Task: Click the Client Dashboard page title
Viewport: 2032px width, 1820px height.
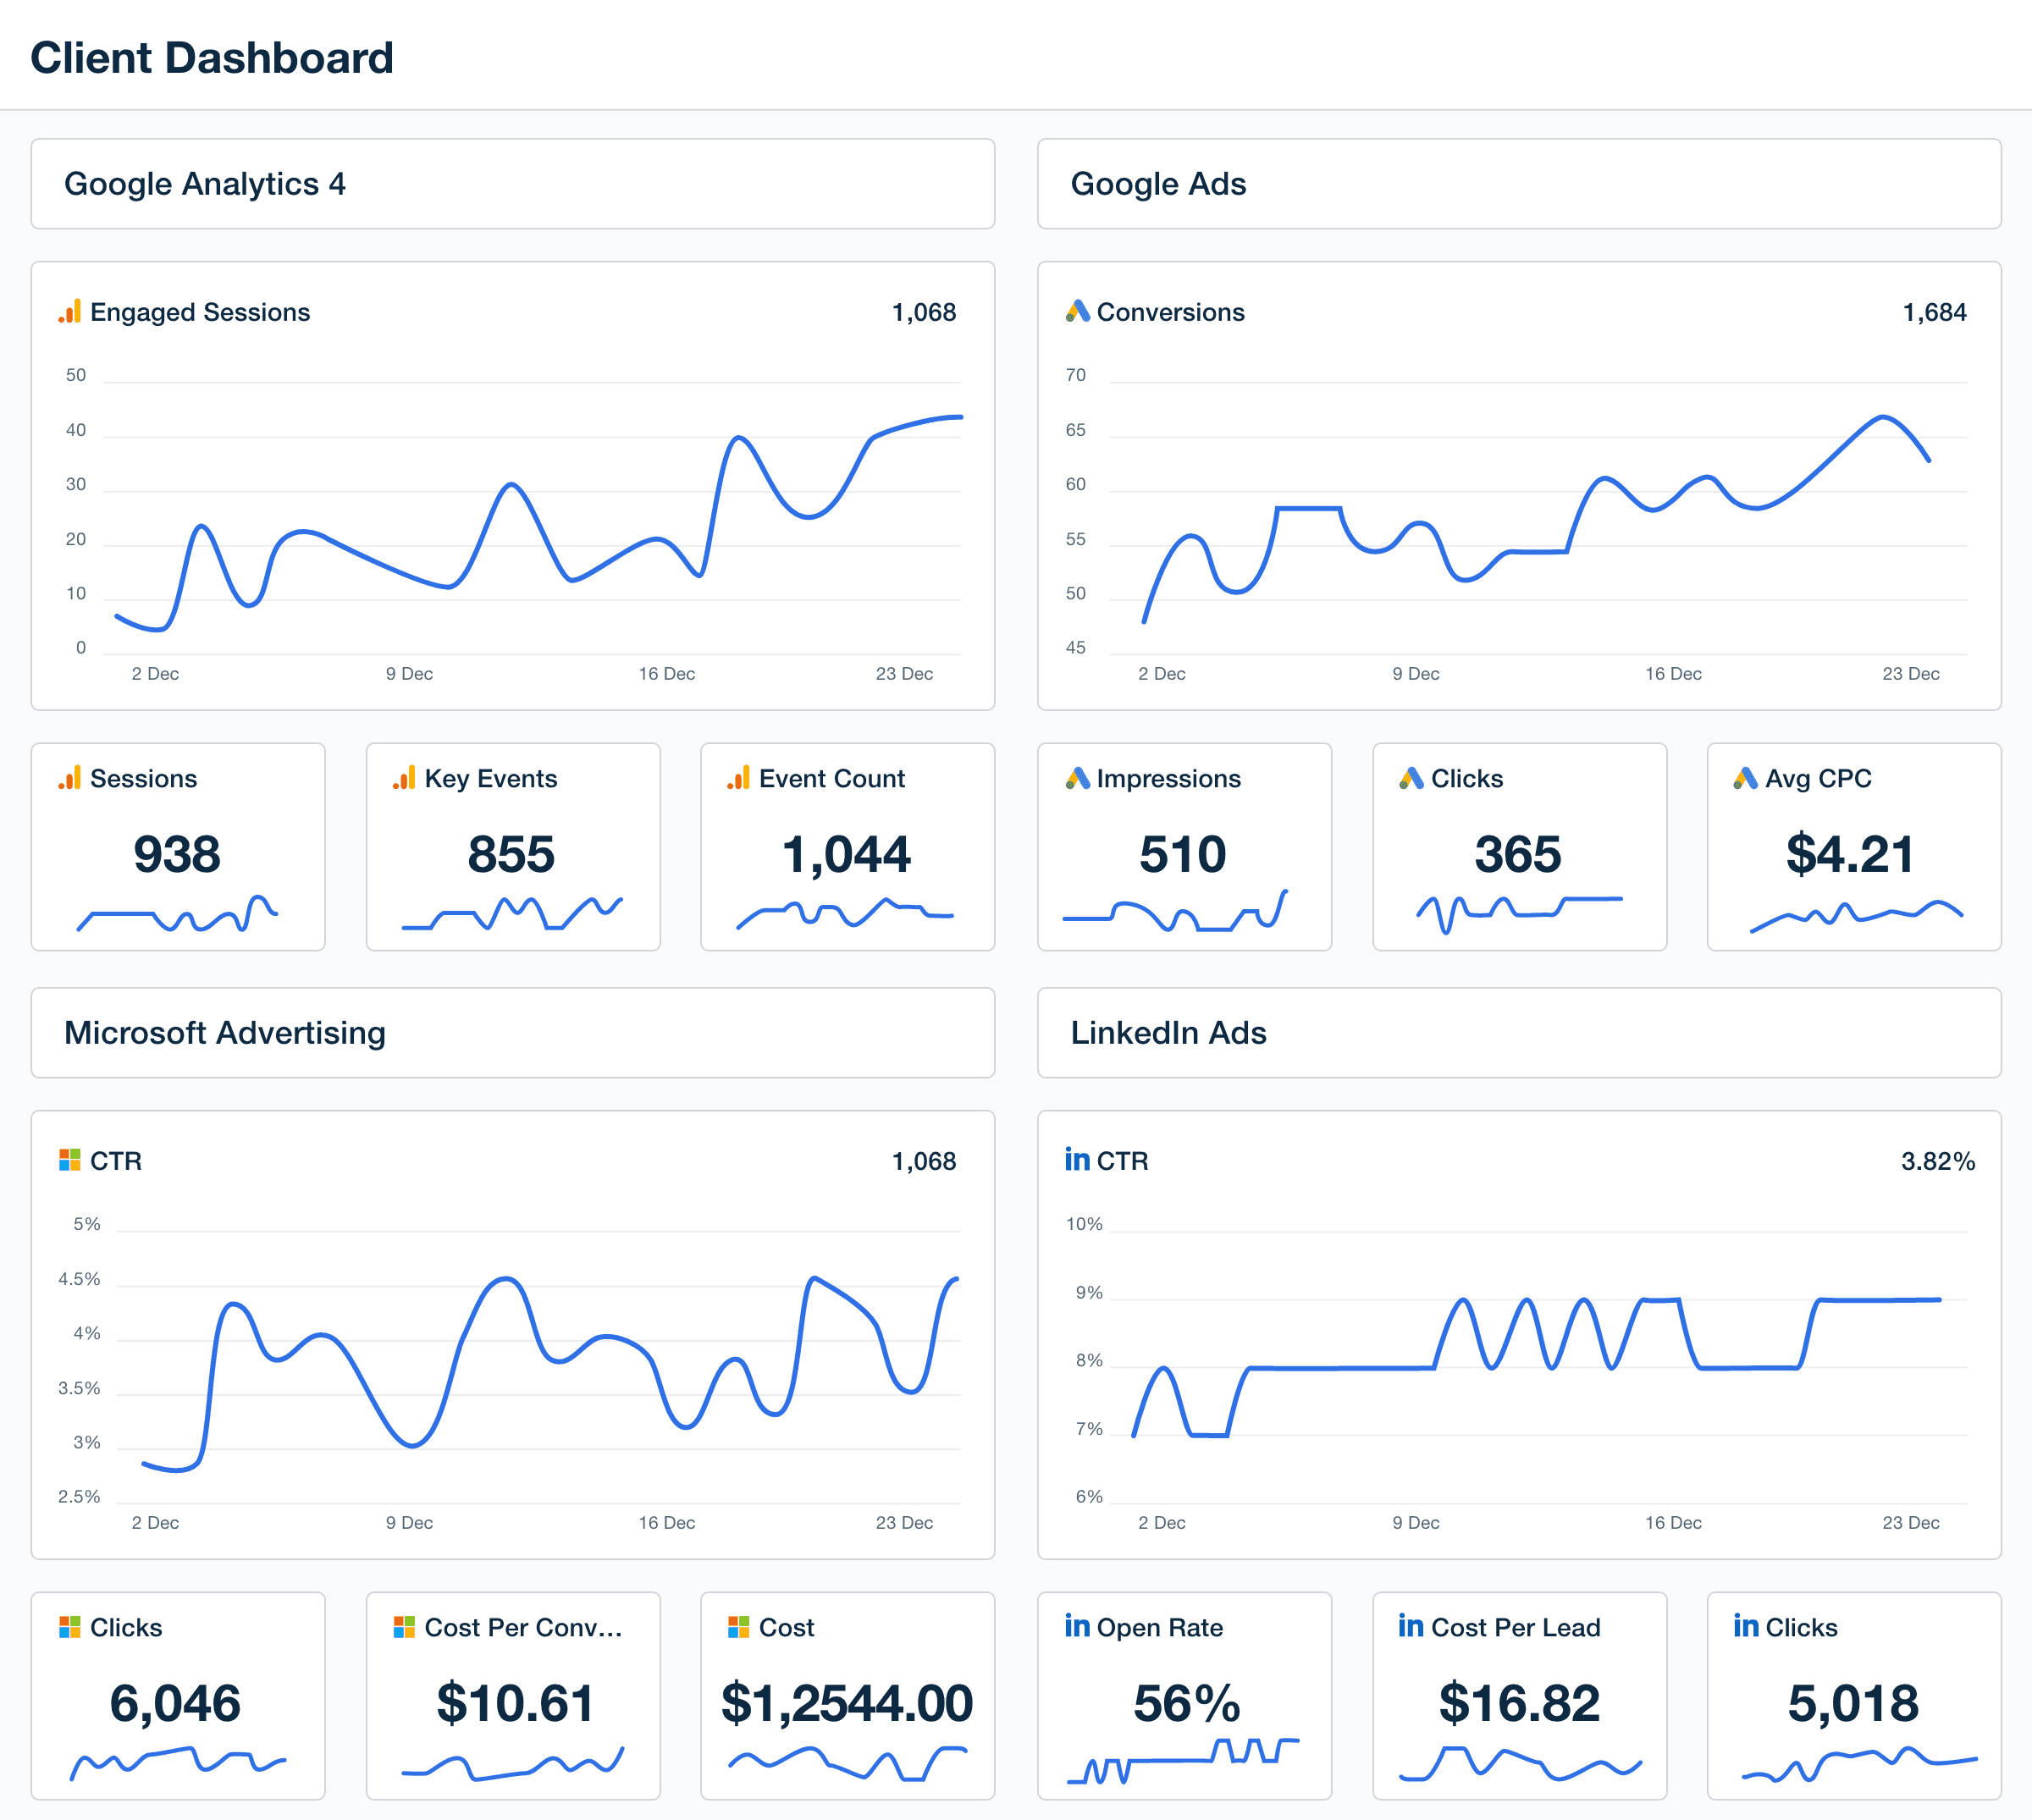Action: (x=211, y=57)
